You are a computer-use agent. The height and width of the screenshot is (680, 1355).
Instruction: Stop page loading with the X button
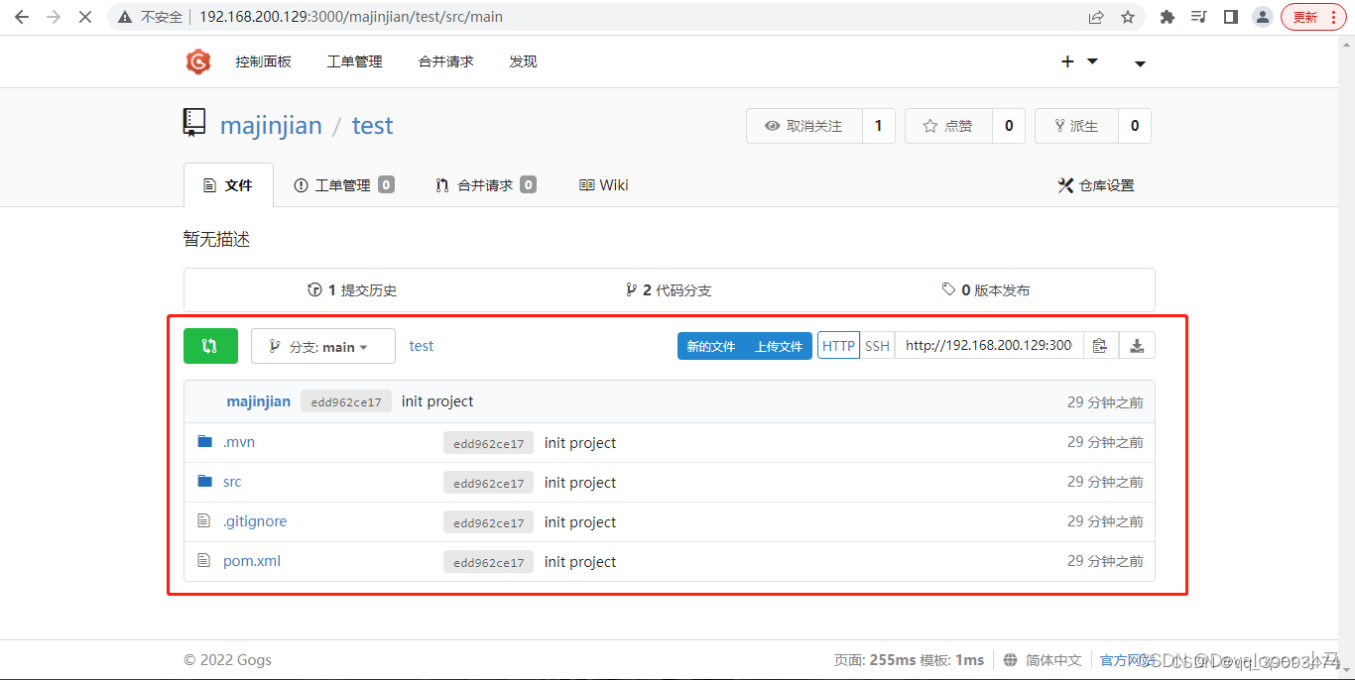pyautogui.click(x=84, y=17)
